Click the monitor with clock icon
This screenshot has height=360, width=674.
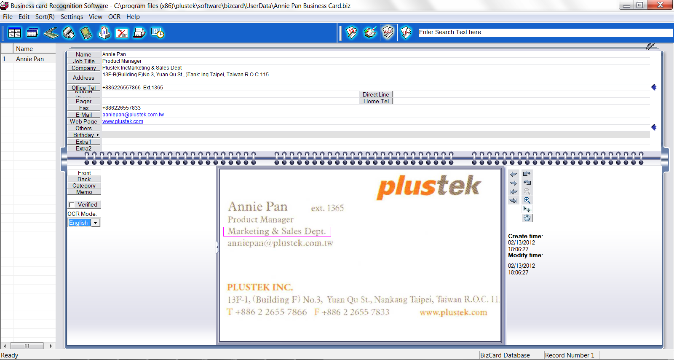(x=158, y=33)
